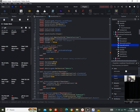Stop the running test session
Image resolution: width=140 pixels, height=112 pixels.
click(x=21, y=7)
